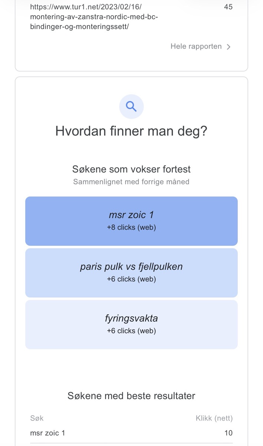Select the "msr zoic 1" card title

pyautogui.click(x=131, y=215)
